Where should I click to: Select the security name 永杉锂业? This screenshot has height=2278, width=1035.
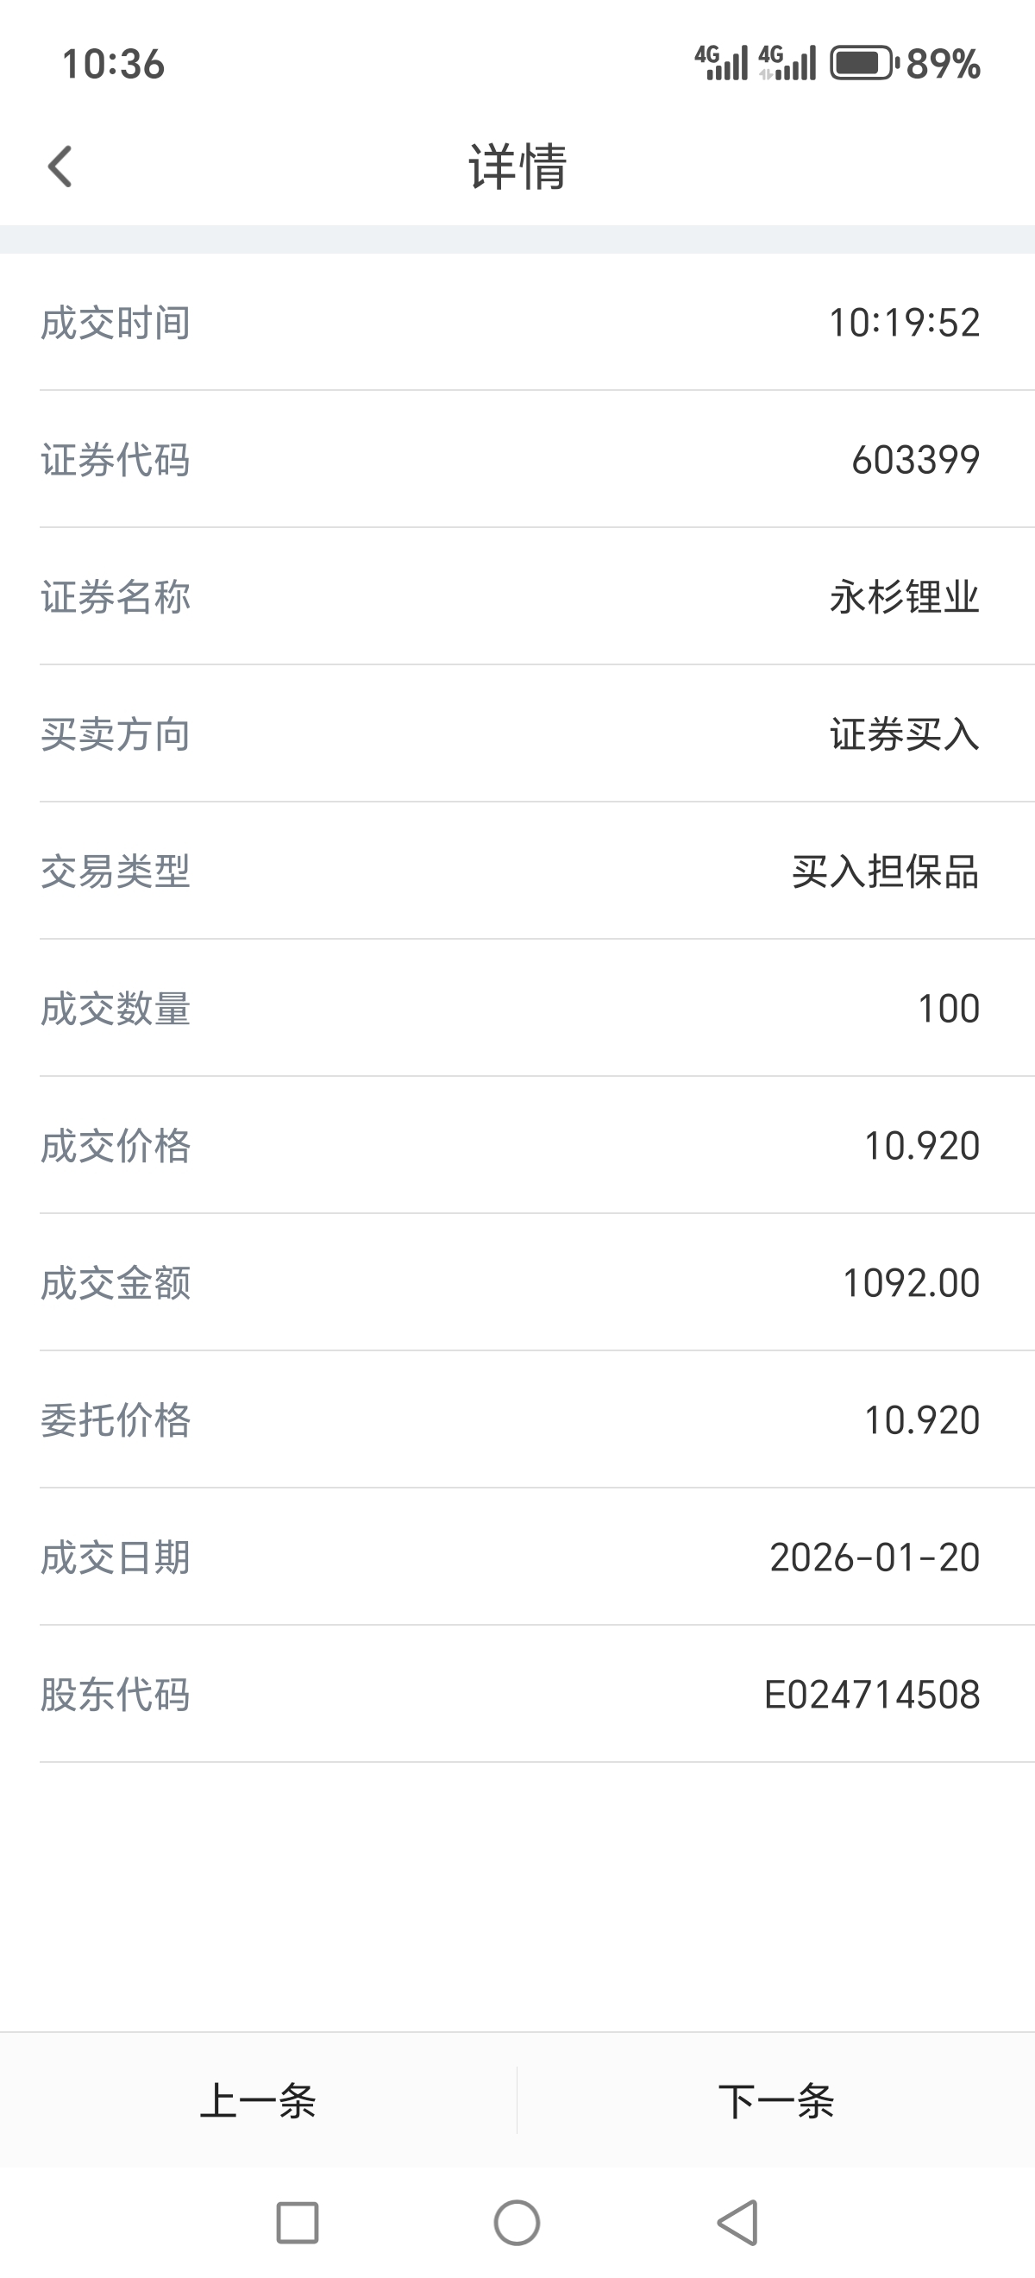coord(904,597)
